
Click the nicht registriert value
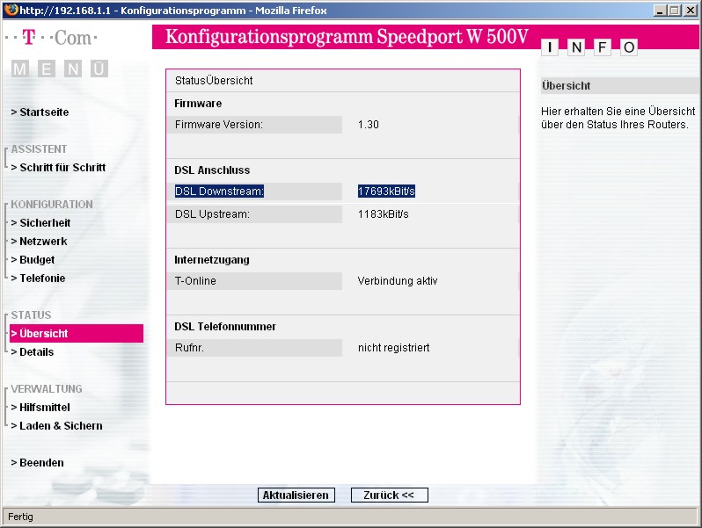(x=394, y=347)
